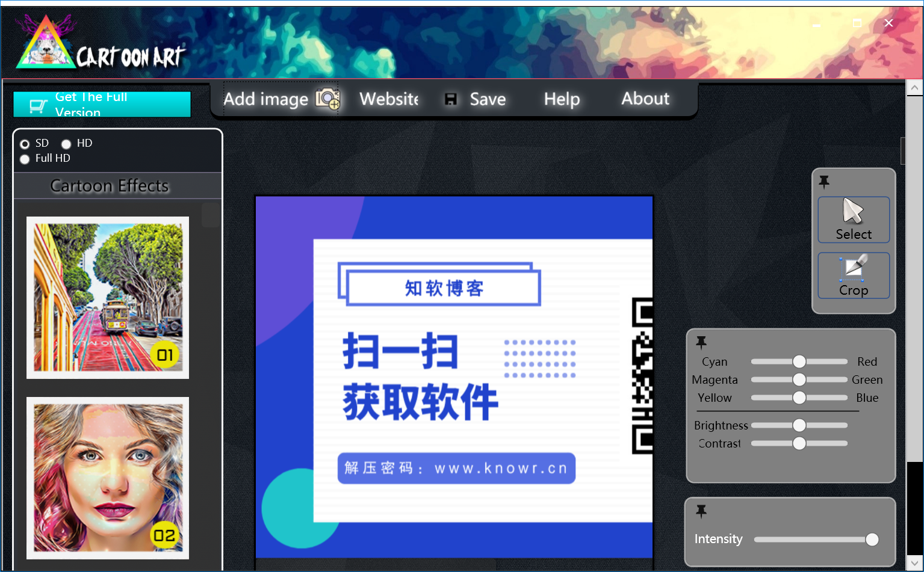
Task: Apply cartoon effect 02 portrait thumbnail
Action: pos(108,478)
